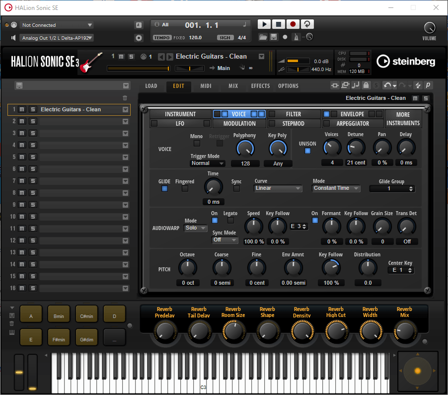This screenshot has width=448, height=395.
Task: Switch to the LOAD tab
Action: (151, 86)
